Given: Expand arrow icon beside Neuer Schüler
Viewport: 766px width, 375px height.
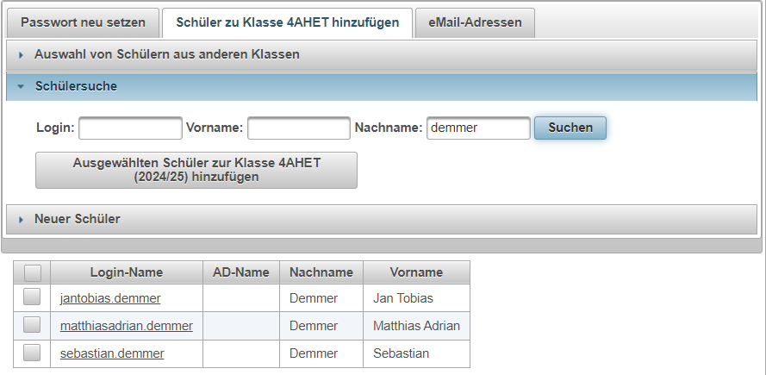Looking at the screenshot, I should tap(21, 220).
